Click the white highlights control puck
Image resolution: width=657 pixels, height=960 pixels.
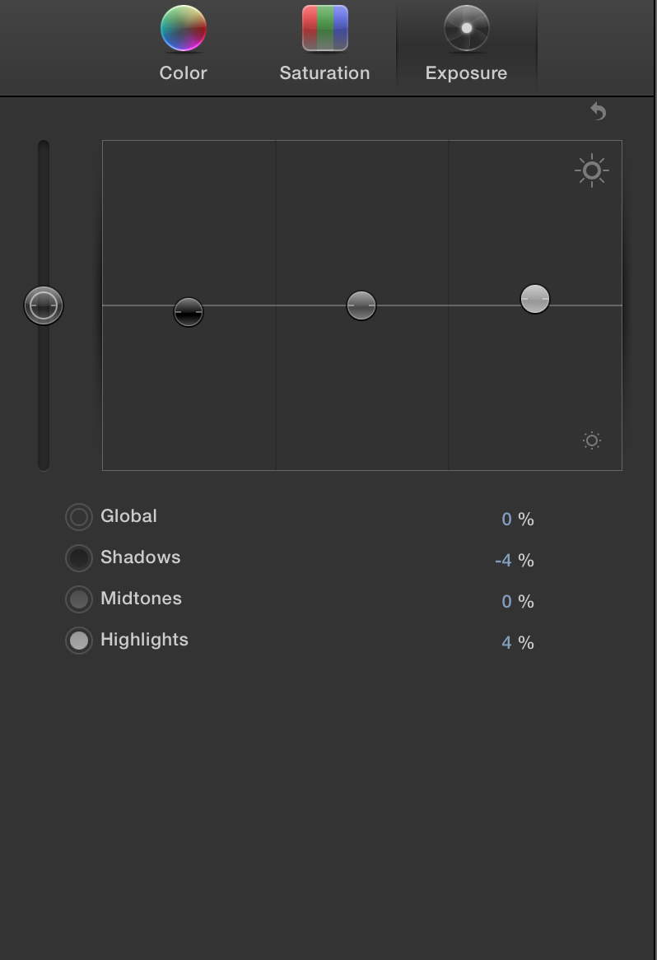[x=535, y=299]
